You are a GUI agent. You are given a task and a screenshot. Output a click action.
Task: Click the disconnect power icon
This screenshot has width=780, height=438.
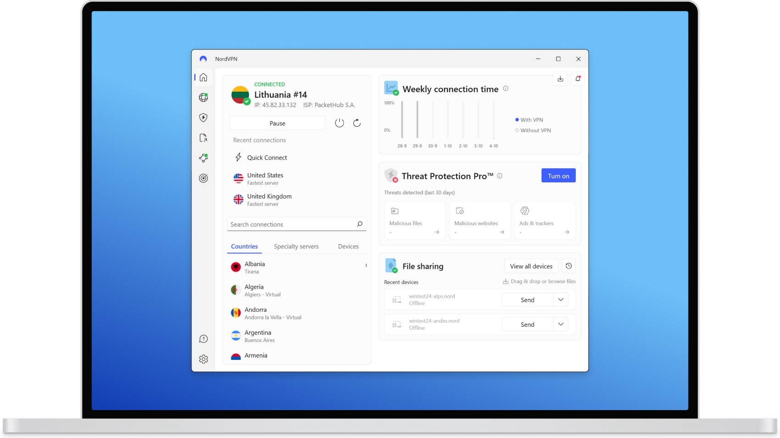(339, 123)
